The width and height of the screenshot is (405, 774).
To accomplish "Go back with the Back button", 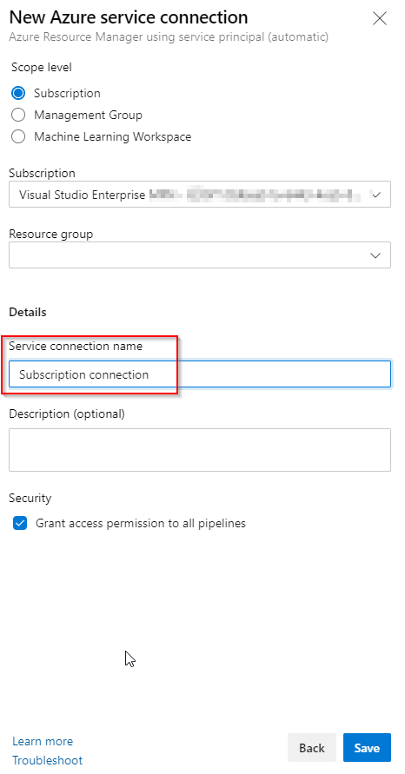I will [x=312, y=748].
